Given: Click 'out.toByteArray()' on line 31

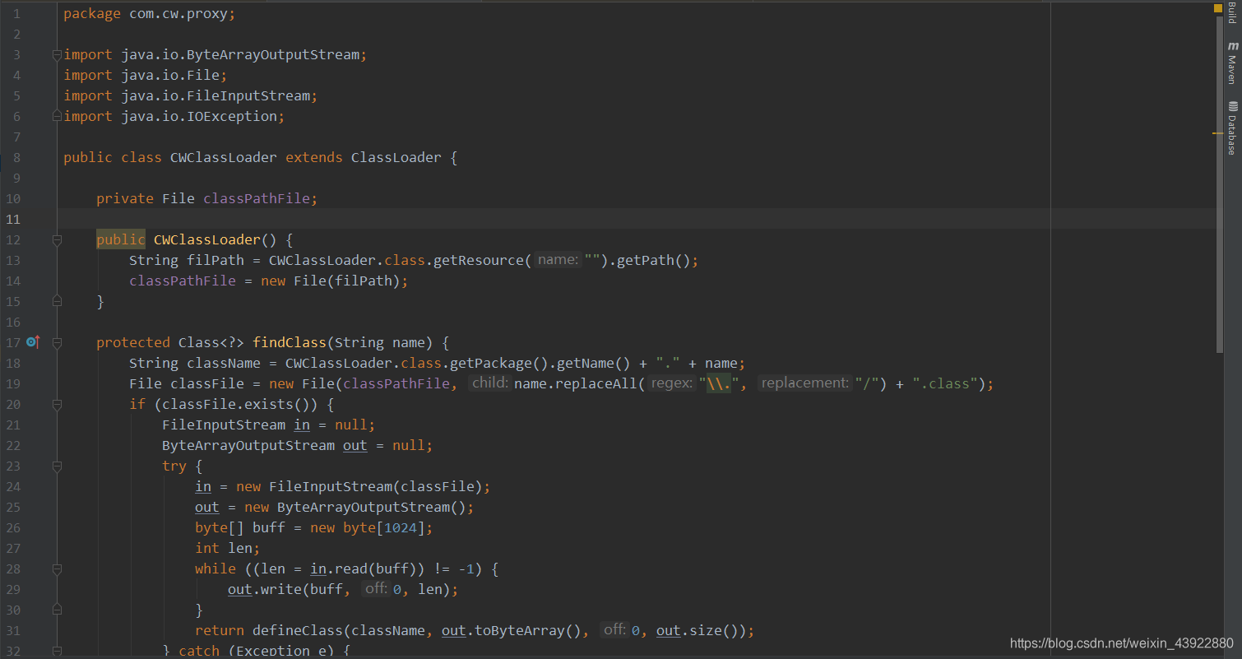Looking at the screenshot, I should (x=512, y=631).
